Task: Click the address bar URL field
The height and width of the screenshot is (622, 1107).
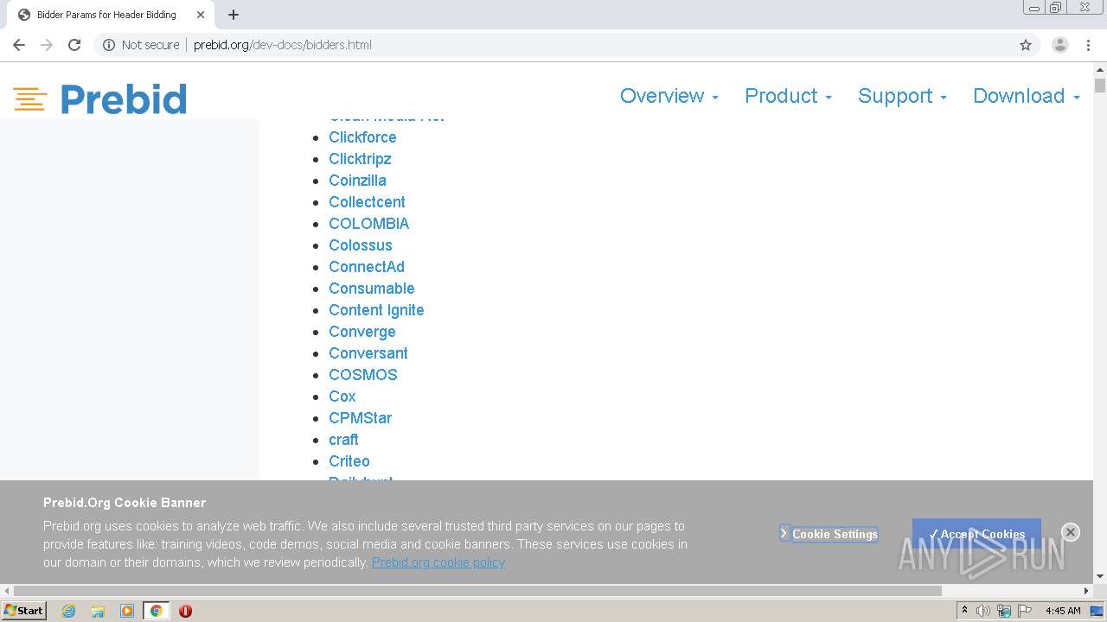Action: [x=553, y=45]
